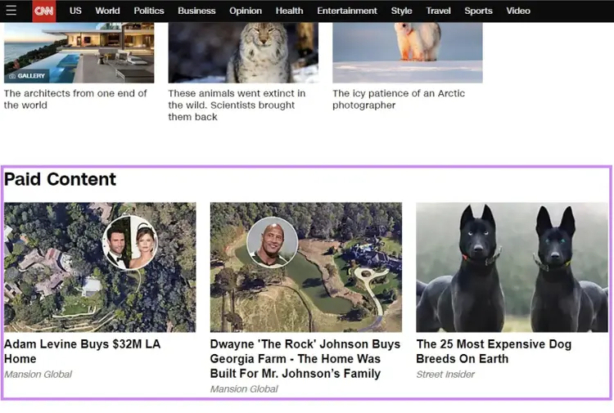Click 'Adam Levine Buys $32M LA Home' headline
The height and width of the screenshot is (413, 614).
click(x=82, y=351)
